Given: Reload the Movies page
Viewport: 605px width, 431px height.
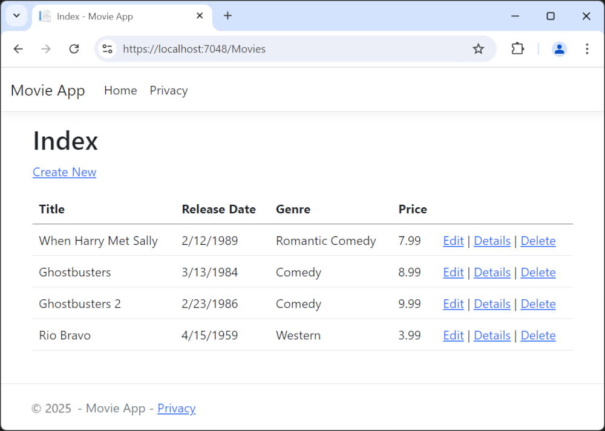Looking at the screenshot, I should [x=74, y=49].
